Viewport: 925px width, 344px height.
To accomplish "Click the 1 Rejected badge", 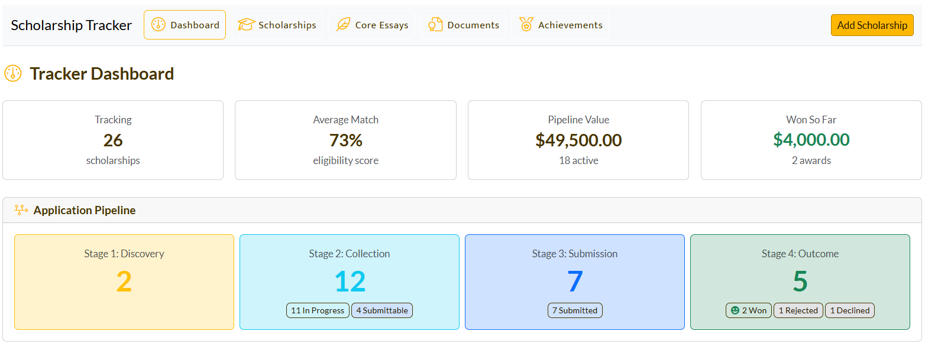I will pyautogui.click(x=798, y=310).
